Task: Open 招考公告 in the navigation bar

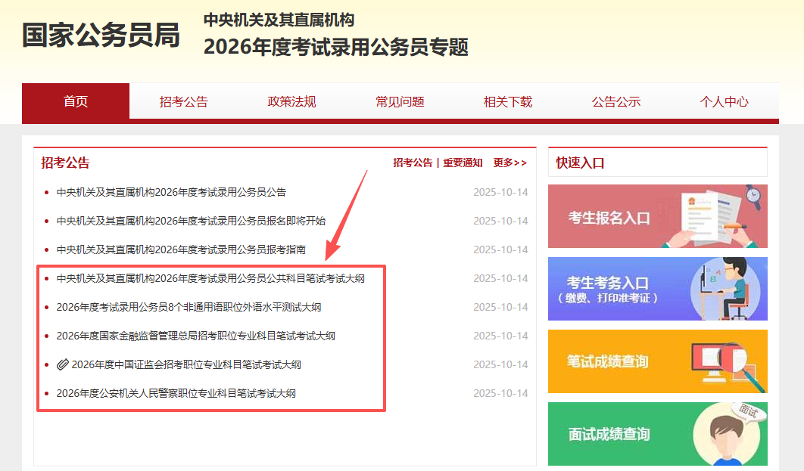Action: click(x=183, y=101)
